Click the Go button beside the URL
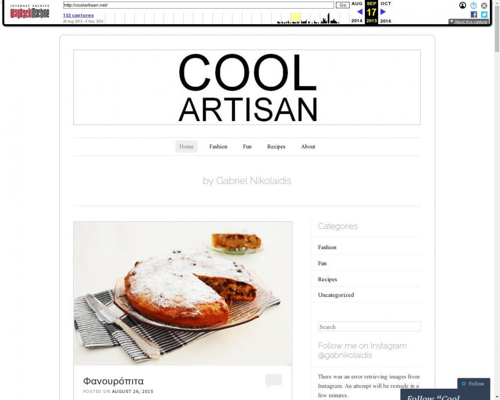The height and width of the screenshot is (400, 500). point(343,5)
